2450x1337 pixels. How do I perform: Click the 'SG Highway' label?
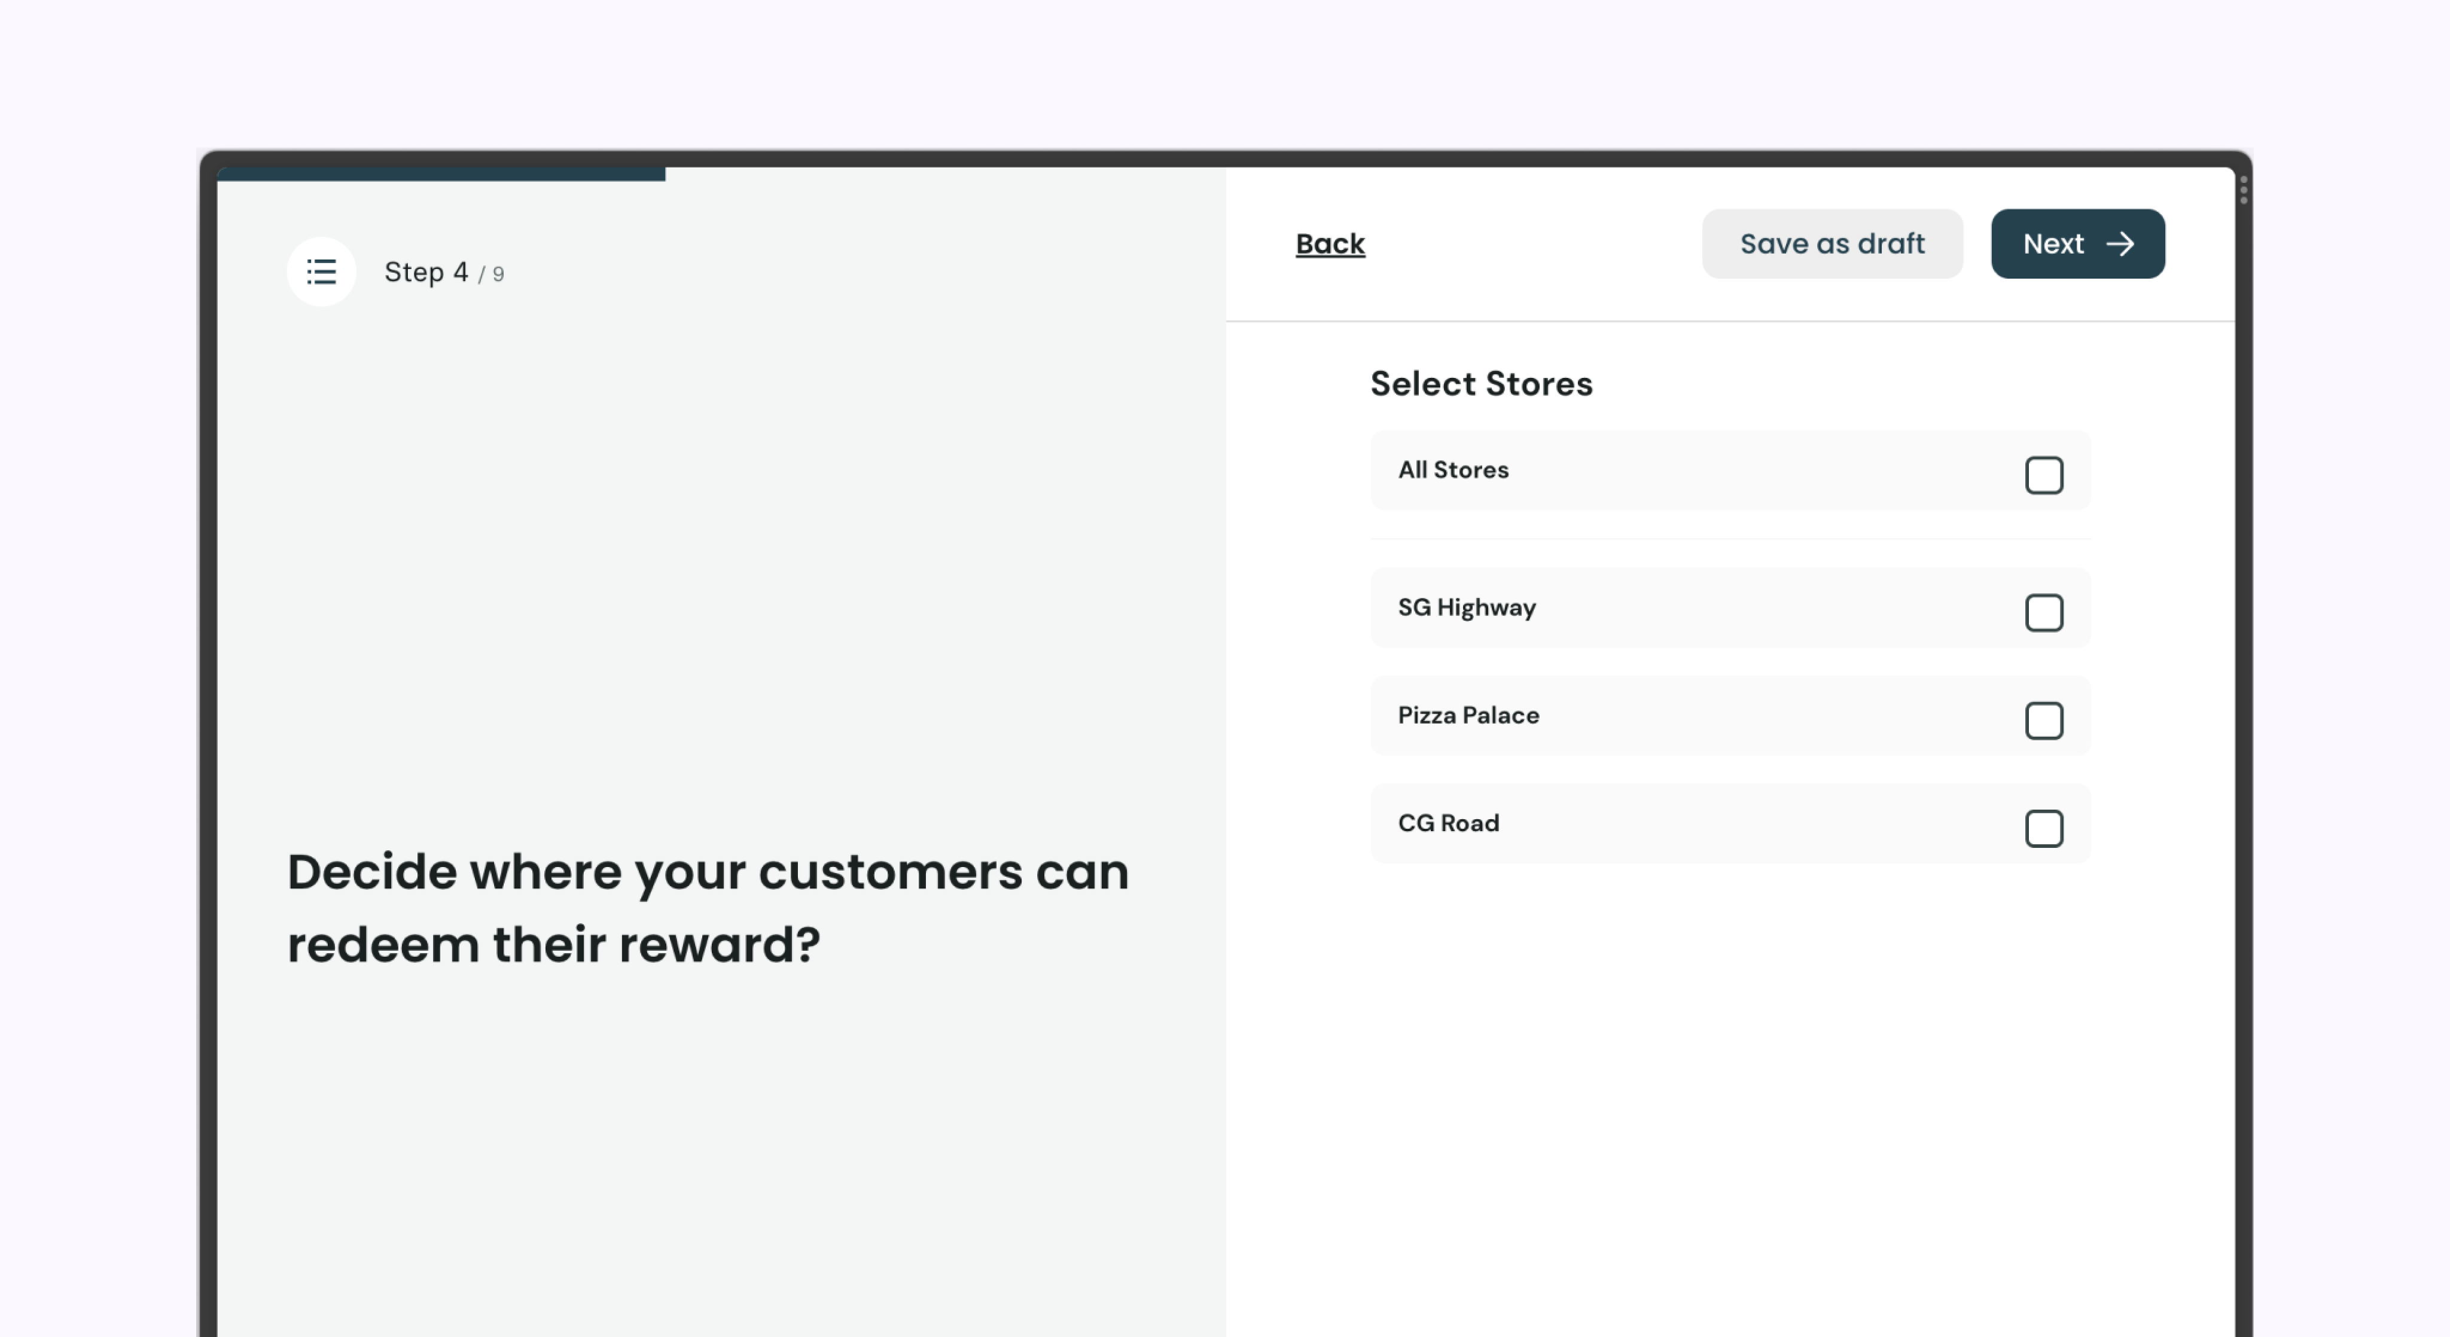[x=1467, y=608]
